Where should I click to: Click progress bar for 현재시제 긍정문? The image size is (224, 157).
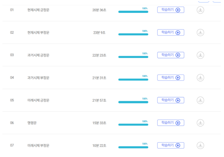pos(133,12)
